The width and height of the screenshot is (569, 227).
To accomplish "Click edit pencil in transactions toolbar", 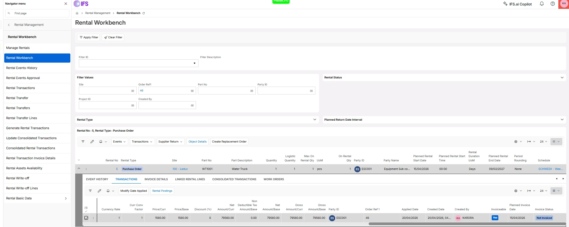I will (x=99, y=191).
